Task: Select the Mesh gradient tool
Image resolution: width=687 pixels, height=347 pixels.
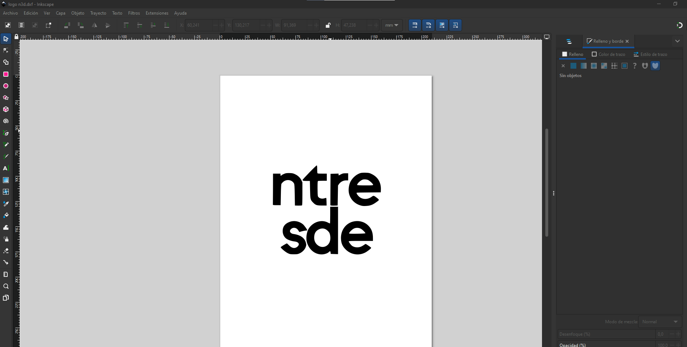Action: pos(6,192)
